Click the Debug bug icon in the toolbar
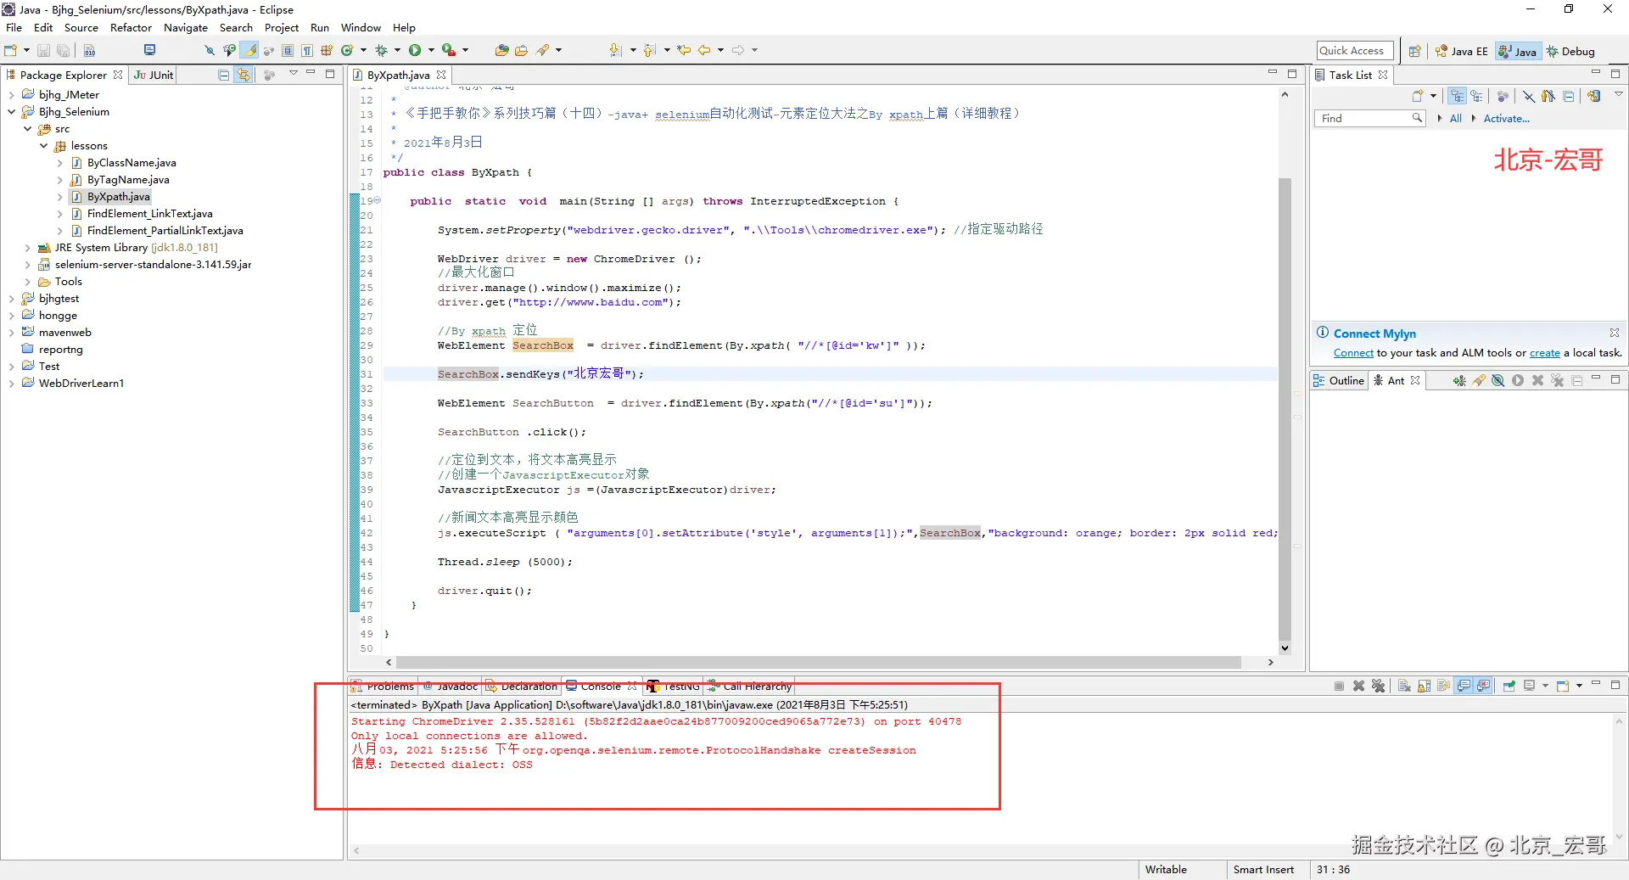The height and width of the screenshot is (880, 1629). (381, 51)
